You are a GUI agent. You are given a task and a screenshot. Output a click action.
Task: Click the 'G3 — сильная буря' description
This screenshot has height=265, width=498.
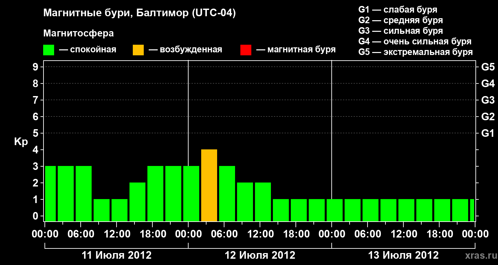(x=400, y=30)
